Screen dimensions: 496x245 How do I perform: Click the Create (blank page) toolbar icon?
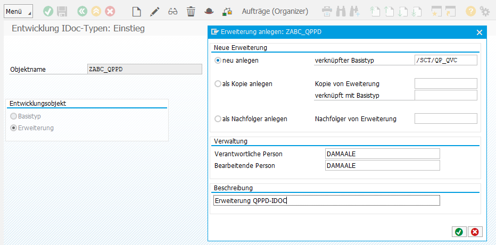(x=137, y=11)
